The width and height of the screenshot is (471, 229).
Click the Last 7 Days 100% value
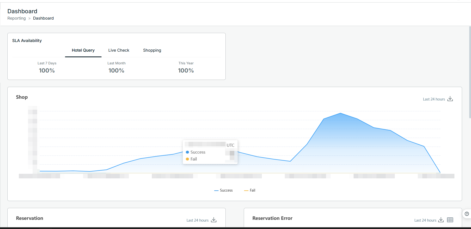[47, 70]
